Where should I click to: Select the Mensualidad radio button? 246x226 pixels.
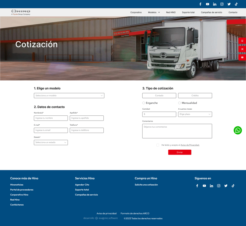[x=179, y=103]
